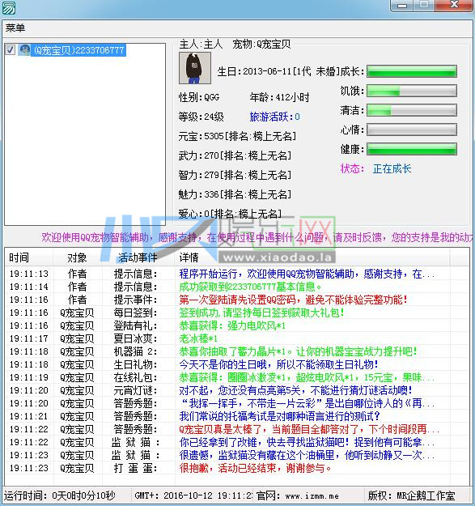The image size is (475, 506).
Task: Toggle the Q宠宝贝 2233706777 account checkbox
Action: 10,50
